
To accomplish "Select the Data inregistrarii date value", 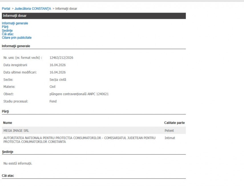I will pos(57,65).
